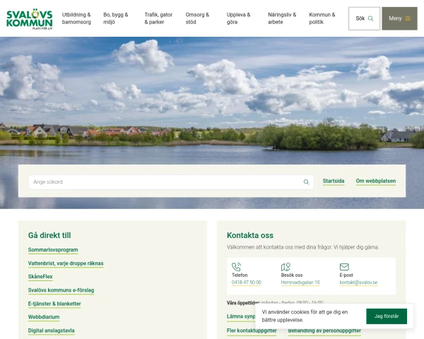Click the Besök oss map icon
The width and height of the screenshot is (424, 339).
pyautogui.click(x=285, y=267)
